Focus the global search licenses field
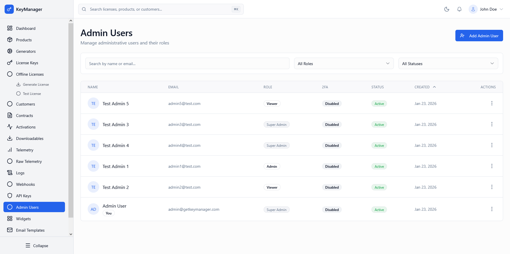 (x=161, y=9)
